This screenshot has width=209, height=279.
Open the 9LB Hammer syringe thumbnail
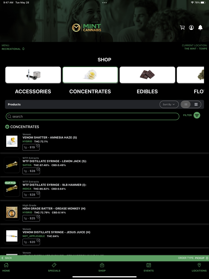(12, 188)
